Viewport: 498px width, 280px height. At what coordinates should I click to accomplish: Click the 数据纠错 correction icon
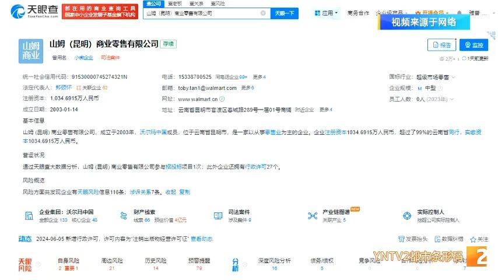(437, 239)
